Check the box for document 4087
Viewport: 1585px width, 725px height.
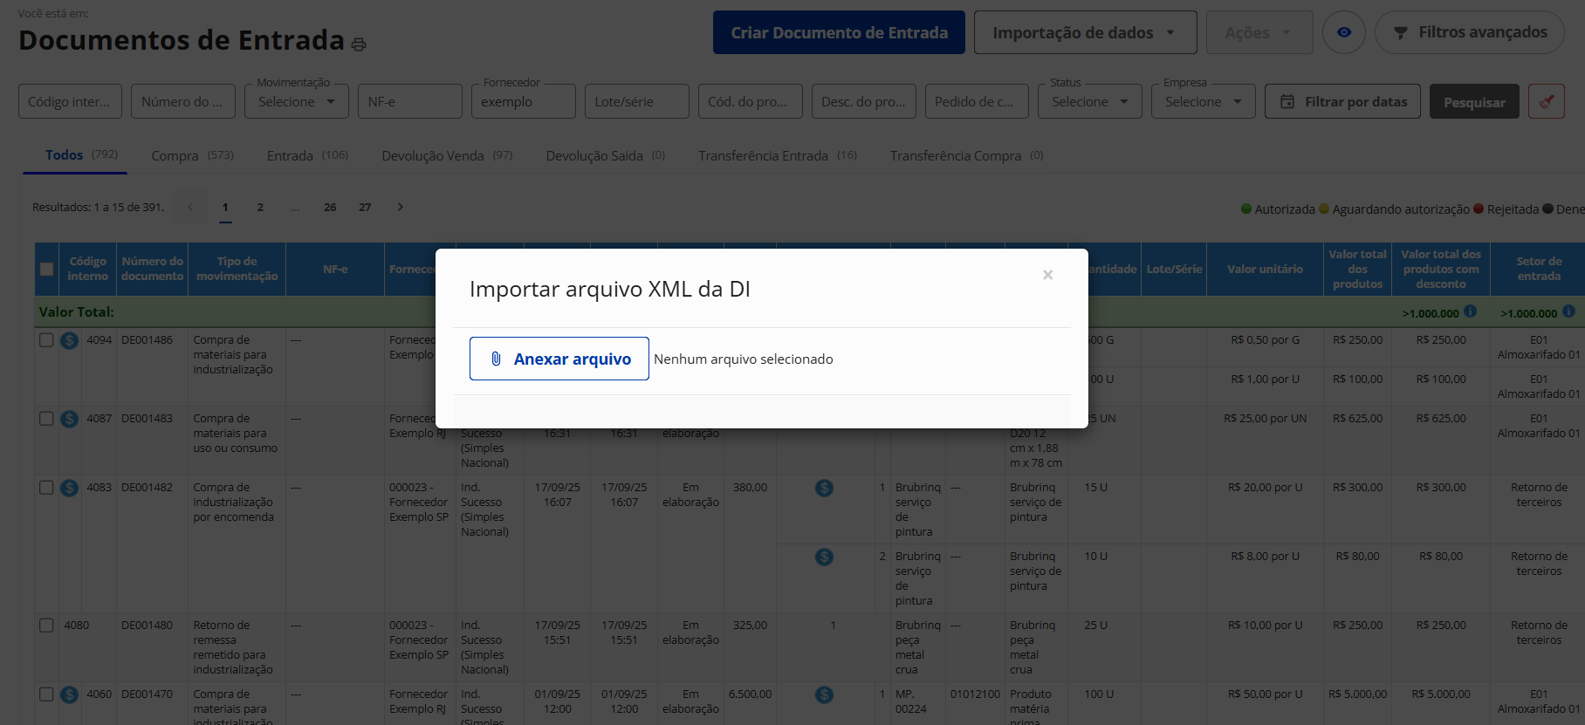point(47,419)
